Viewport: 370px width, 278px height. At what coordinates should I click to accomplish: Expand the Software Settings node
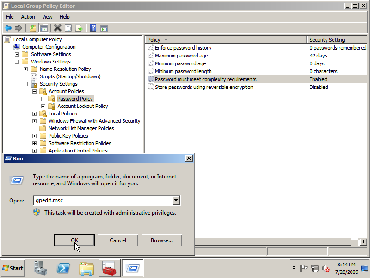[x=17, y=54]
